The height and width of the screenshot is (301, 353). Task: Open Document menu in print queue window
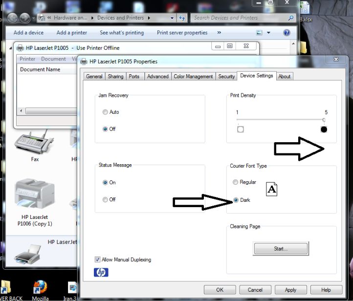pos(53,59)
